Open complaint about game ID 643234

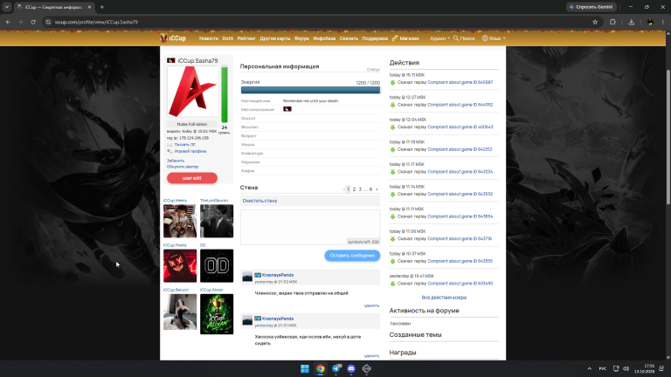pos(460,172)
